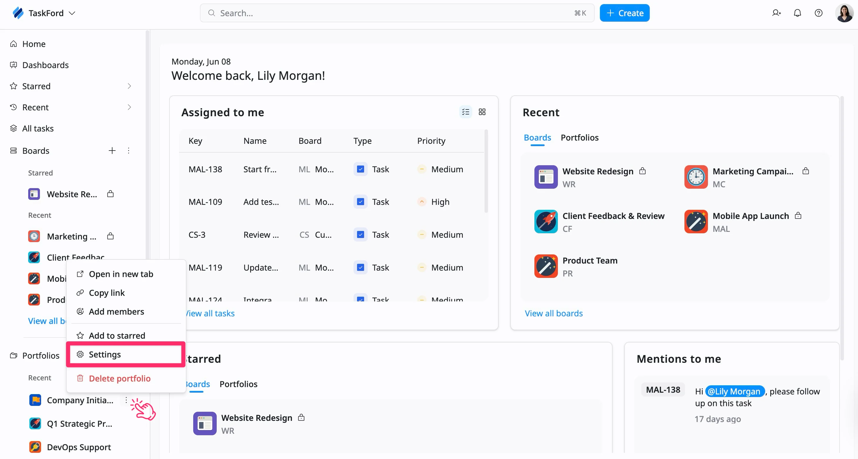Viewport: 858px width, 459px height.
Task: Switch to Boards tab in Recent panel
Action: [537, 137]
